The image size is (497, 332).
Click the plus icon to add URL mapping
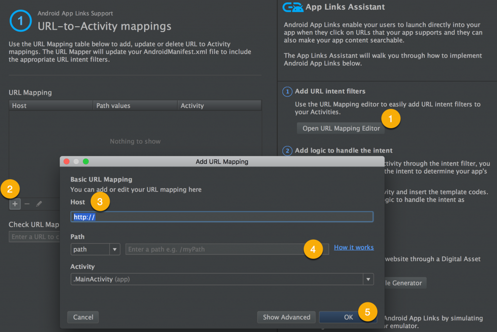tap(15, 204)
